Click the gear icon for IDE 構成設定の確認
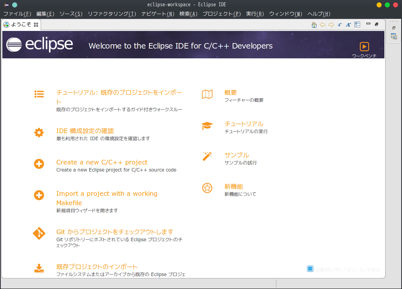This screenshot has height=289, width=402. click(39, 132)
